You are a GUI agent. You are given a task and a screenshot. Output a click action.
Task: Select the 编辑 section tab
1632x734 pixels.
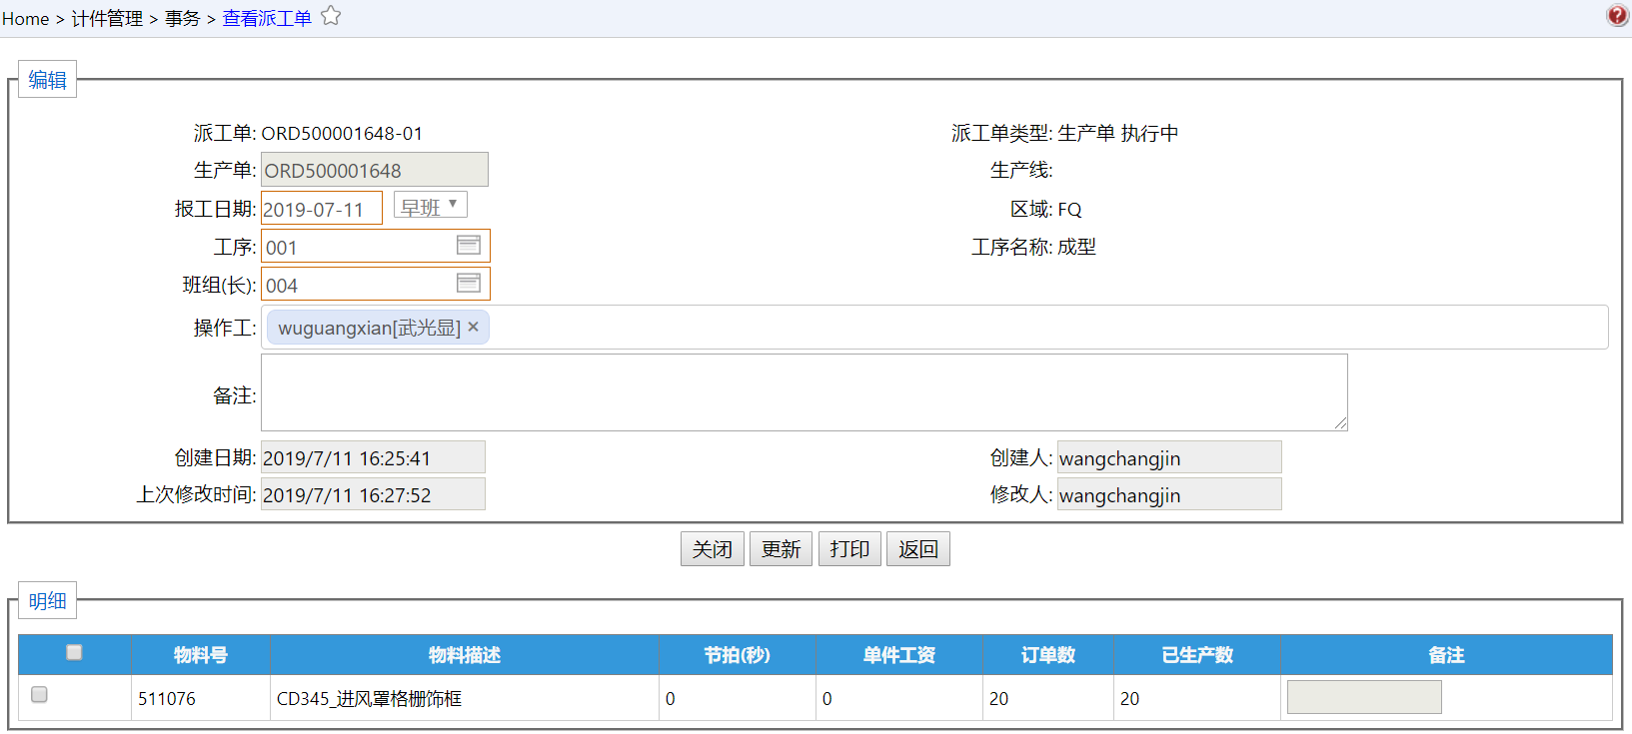pyautogui.click(x=47, y=80)
